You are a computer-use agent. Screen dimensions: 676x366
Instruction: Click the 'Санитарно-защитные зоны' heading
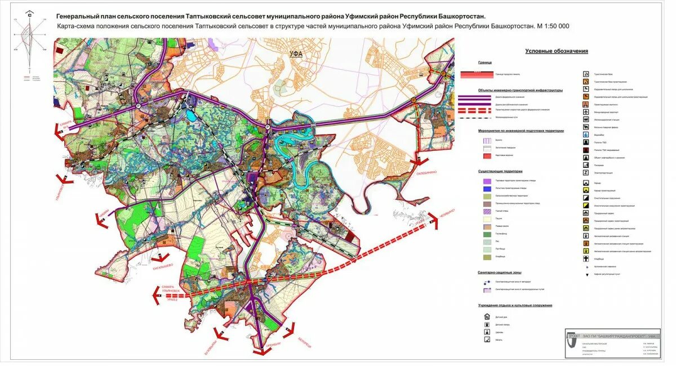coord(500,273)
